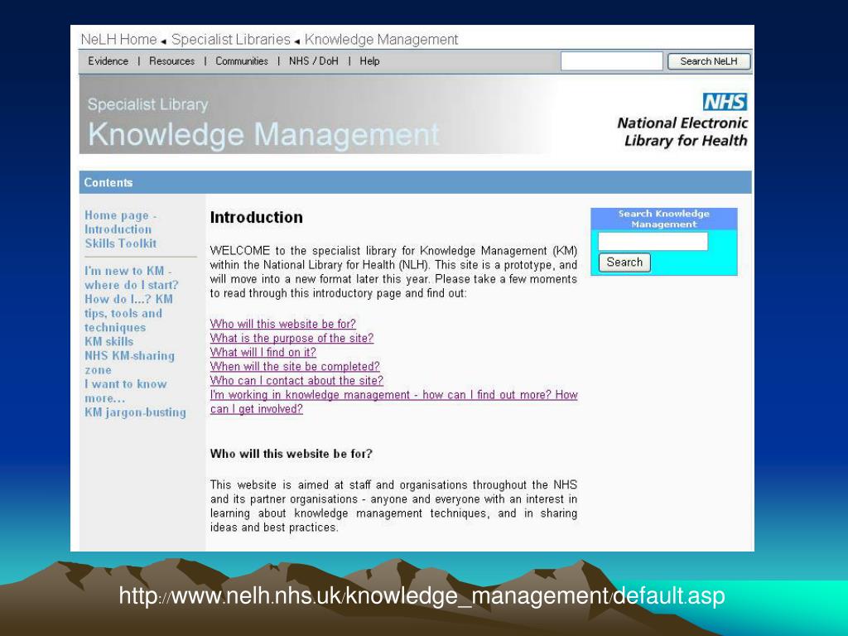Click 'What is the purpose of the site?'

pyautogui.click(x=291, y=338)
